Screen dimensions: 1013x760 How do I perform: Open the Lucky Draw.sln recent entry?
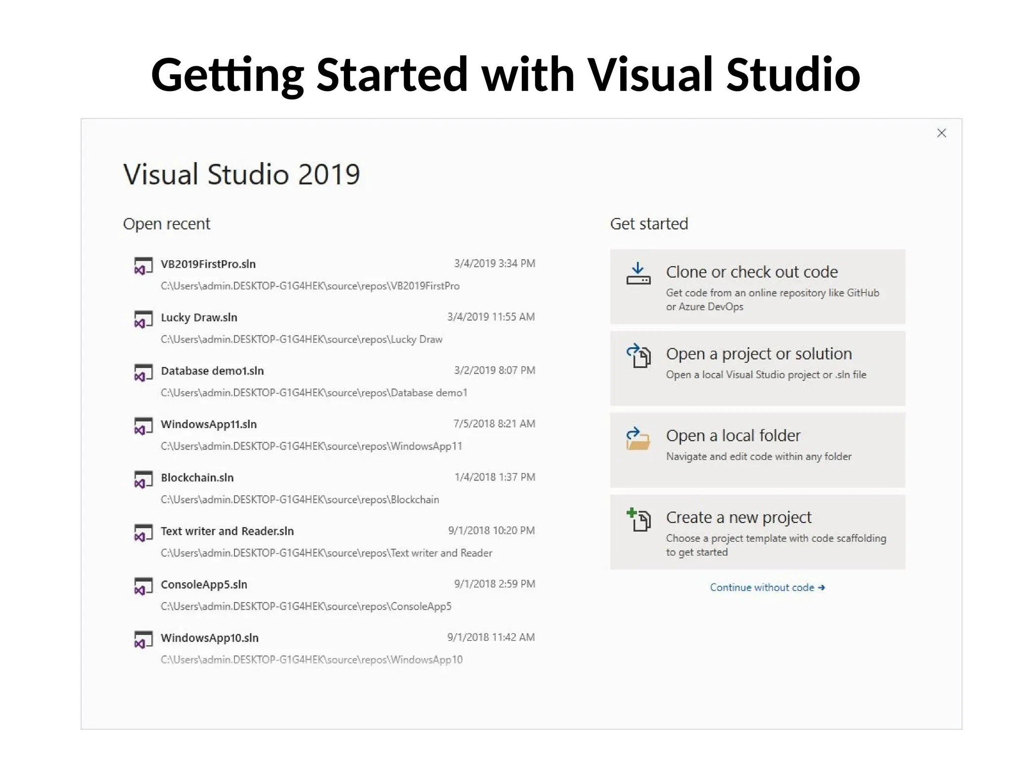(199, 317)
